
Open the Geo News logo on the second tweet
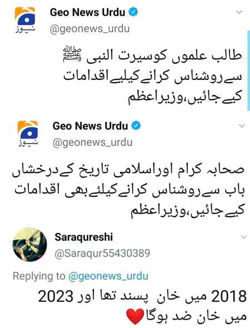point(28,133)
